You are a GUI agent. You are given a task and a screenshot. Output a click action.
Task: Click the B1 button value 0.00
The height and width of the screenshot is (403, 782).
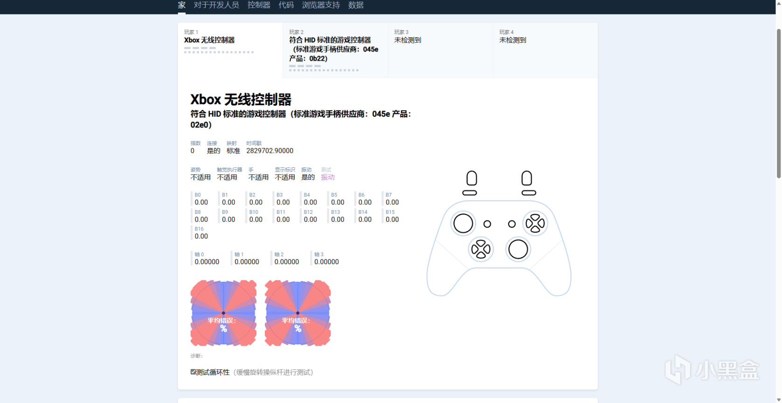228,203
